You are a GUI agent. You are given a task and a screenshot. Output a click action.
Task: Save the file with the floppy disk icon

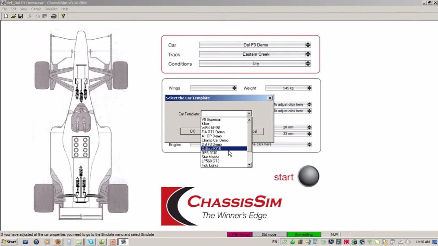tap(21, 16)
